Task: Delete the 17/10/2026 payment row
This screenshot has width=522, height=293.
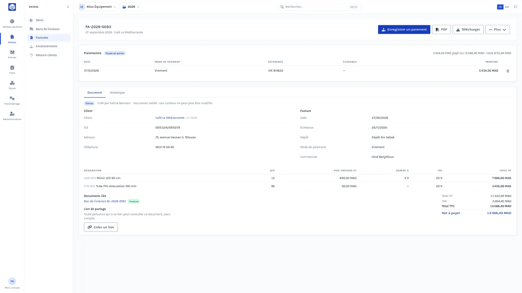Action: point(508,71)
